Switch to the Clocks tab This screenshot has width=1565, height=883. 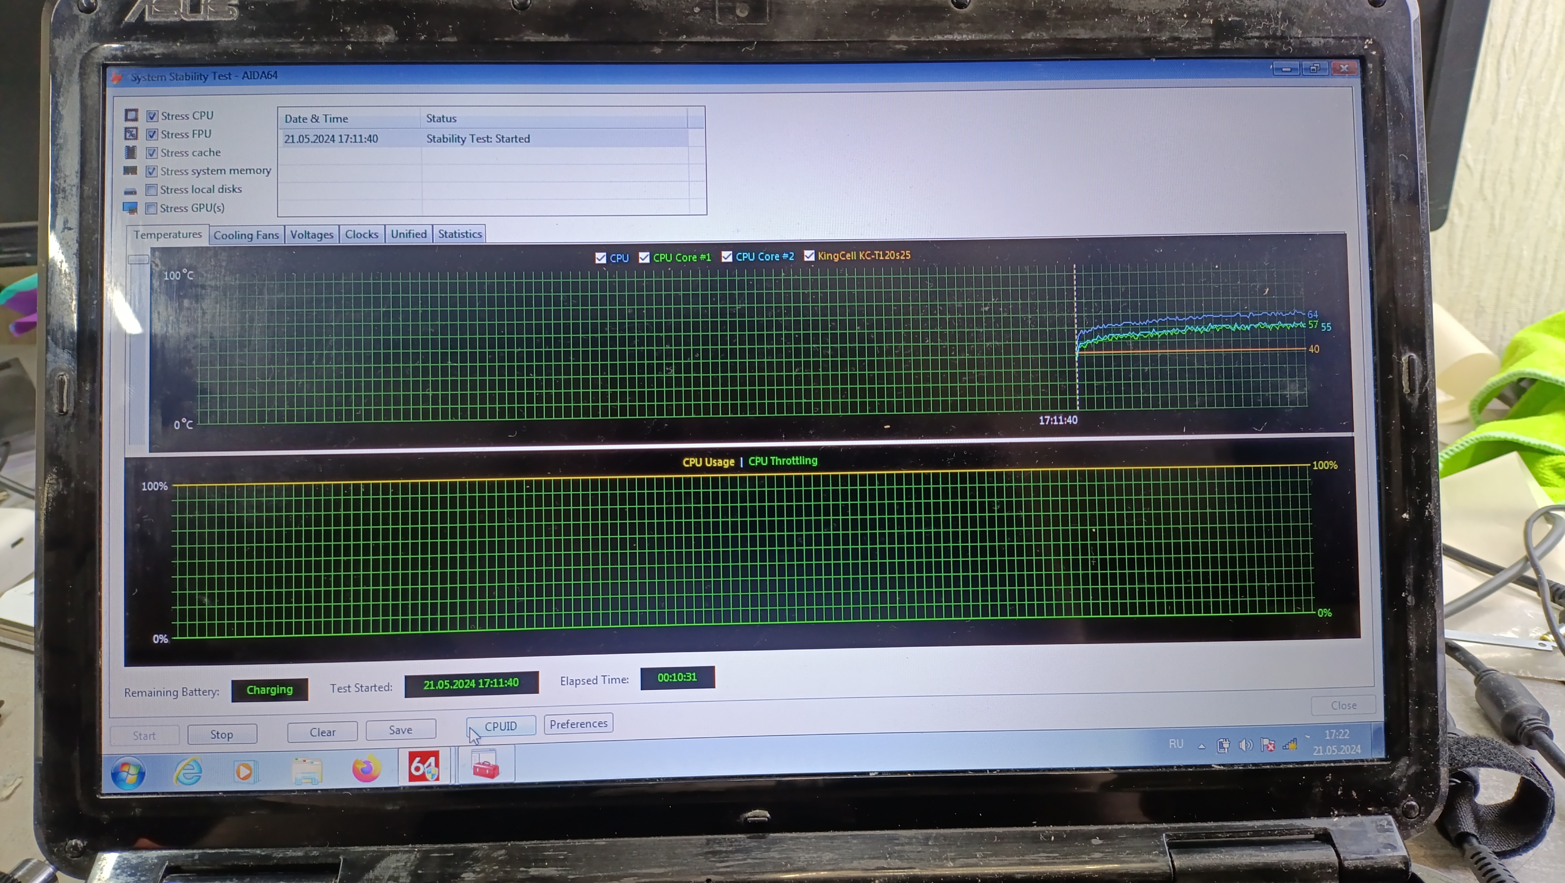tap(361, 234)
